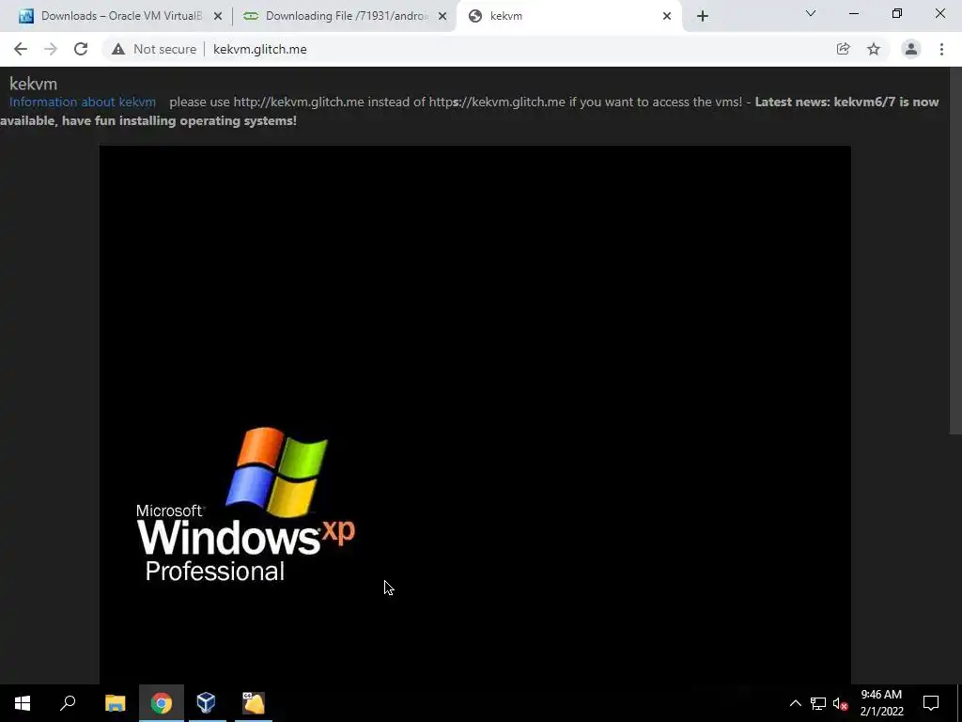The width and height of the screenshot is (962, 722).
Task: Open VirtualBox from the taskbar
Action: 206,703
